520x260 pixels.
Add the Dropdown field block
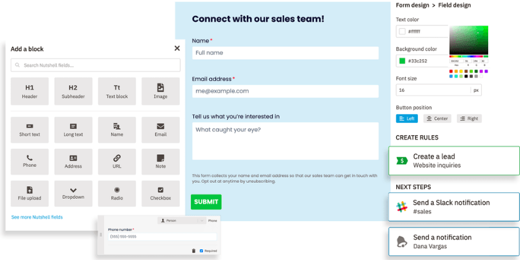[x=73, y=193]
